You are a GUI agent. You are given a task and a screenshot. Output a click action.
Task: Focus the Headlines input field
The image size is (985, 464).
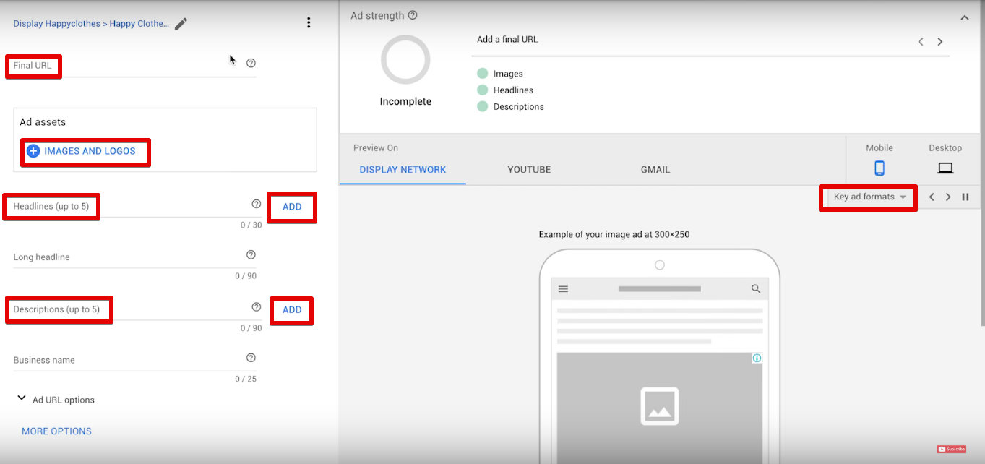(137, 207)
